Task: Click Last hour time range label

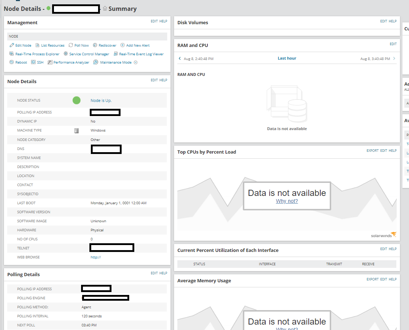Action: [287, 58]
